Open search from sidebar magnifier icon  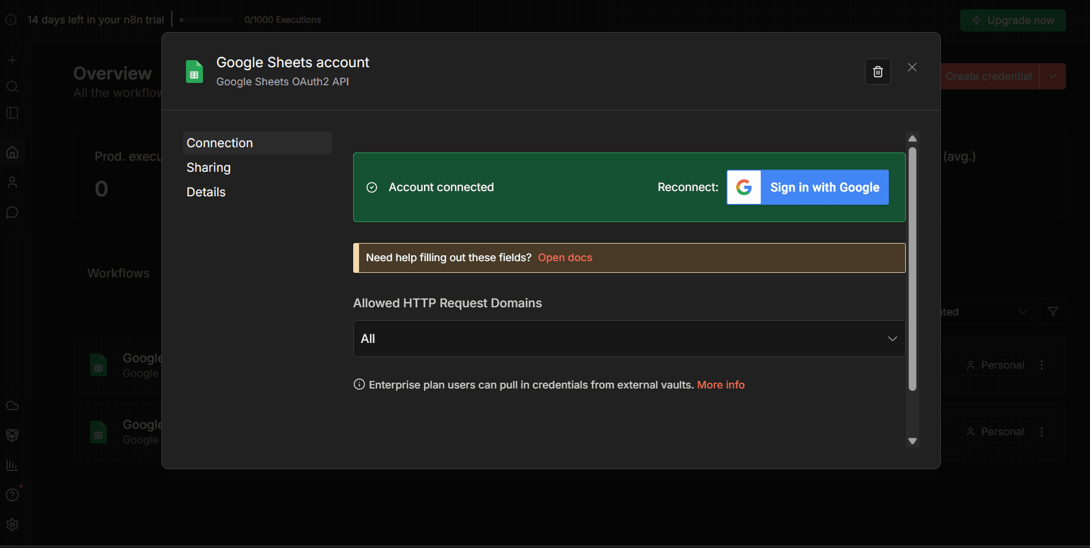[x=12, y=86]
